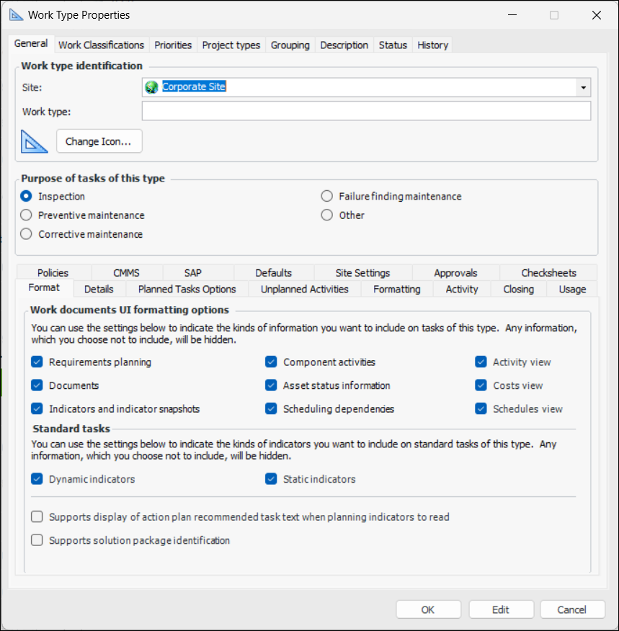The width and height of the screenshot is (619, 631).
Task: Switch to the Checksheets tab
Action: click(548, 273)
